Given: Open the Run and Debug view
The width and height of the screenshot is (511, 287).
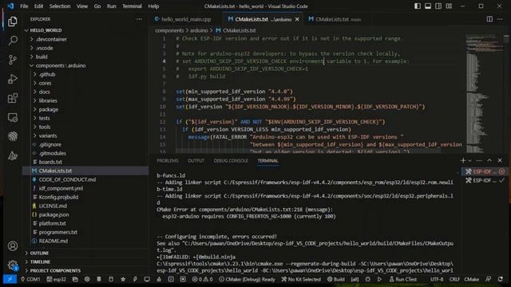Looking at the screenshot, I should [13, 79].
